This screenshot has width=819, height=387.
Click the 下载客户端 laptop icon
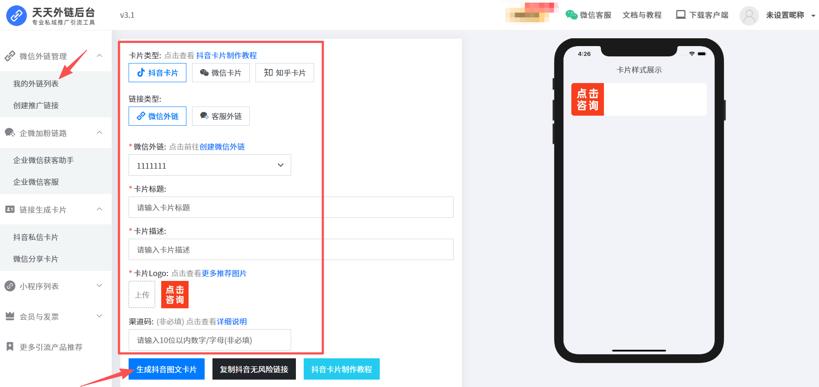[x=680, y=15]
